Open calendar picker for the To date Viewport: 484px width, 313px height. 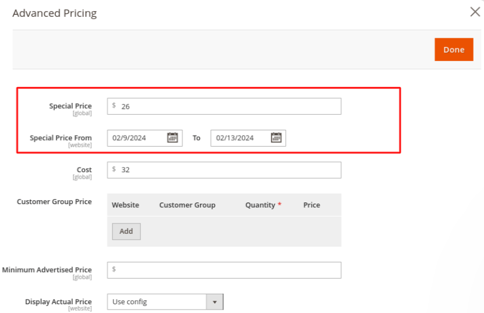tap(276, 138)
